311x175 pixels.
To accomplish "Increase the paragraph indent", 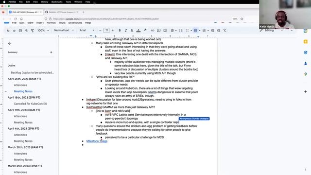I will [219, 30].
